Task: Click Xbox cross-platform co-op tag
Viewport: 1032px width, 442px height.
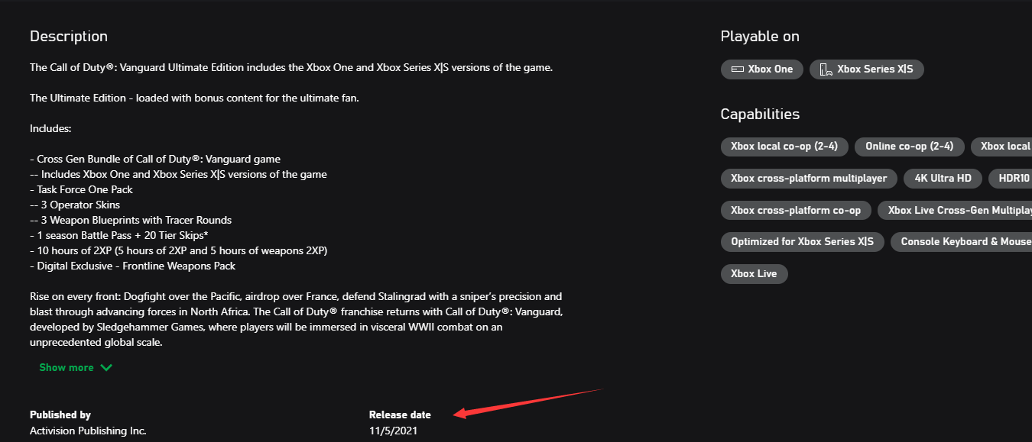Action: coord(796,211)
